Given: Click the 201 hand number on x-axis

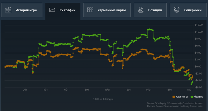Looking at the screenshot, I should 25,90.
